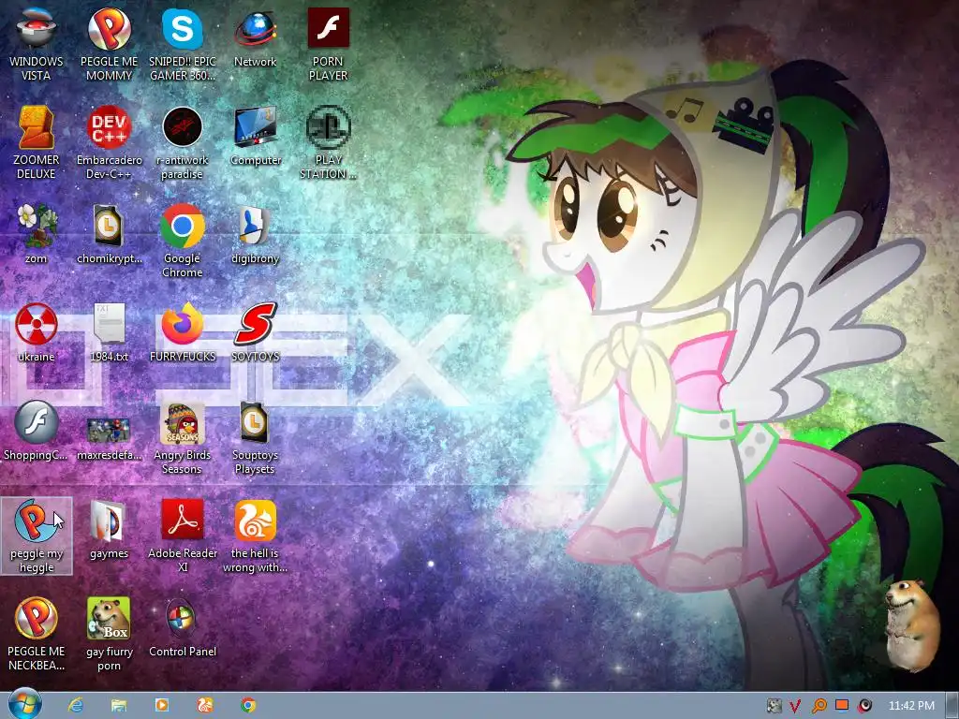Select the Souptoys Playsets shortcut
The image size is (959, 719).
pos(255,438)
